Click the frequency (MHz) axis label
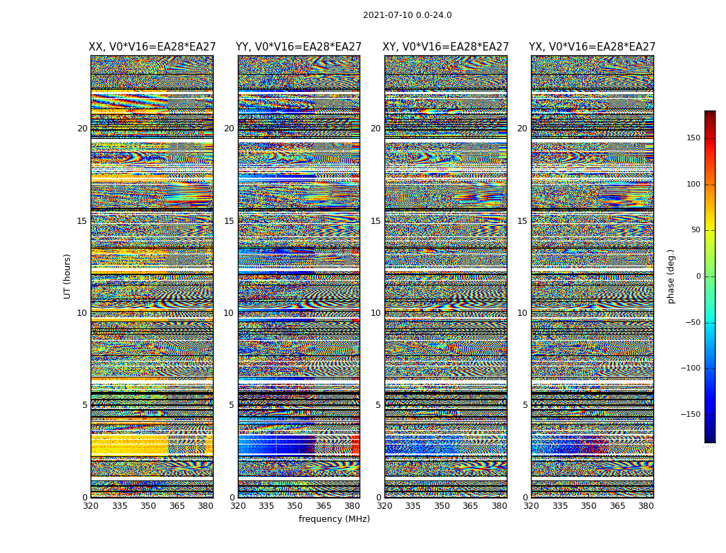This screenshot has width=726, height=553. pos(334,518)
